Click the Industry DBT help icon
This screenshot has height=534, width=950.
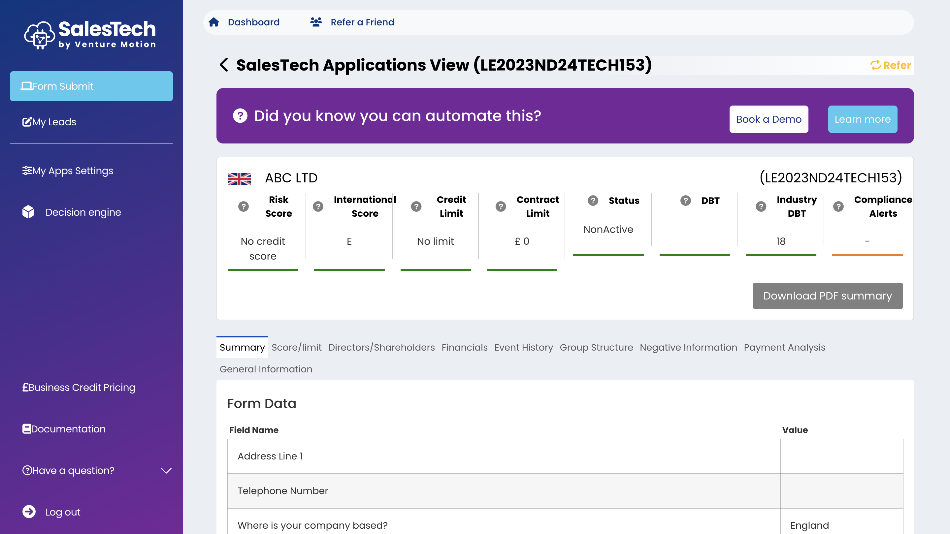(761, 206)
